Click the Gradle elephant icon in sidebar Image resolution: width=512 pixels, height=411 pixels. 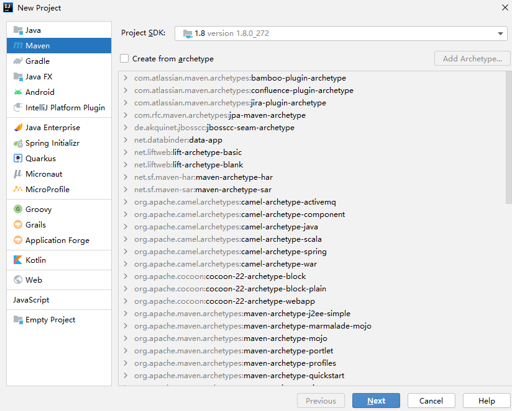coord(18,61)
